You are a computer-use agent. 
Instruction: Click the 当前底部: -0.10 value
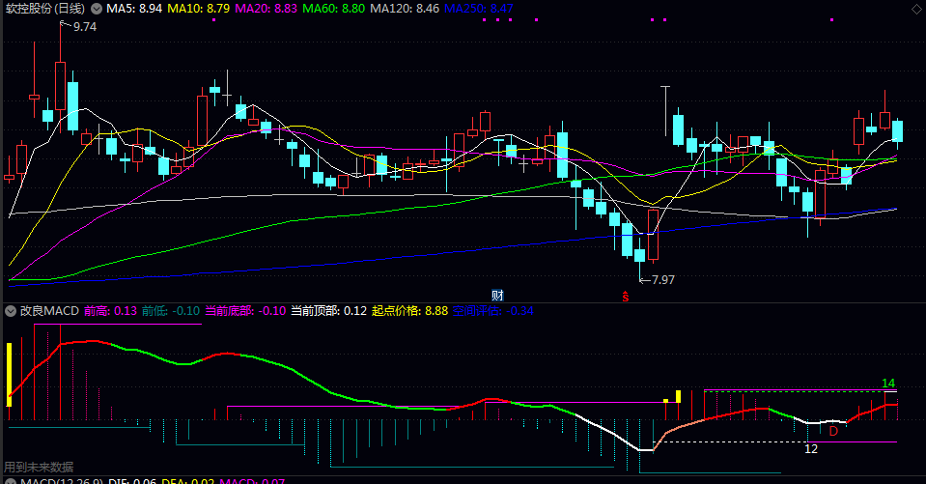point(245,311)
